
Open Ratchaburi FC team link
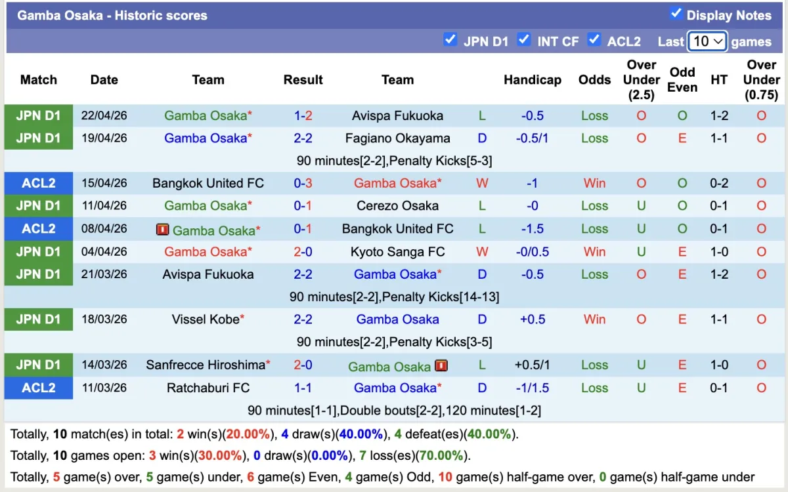tap(208, 388)
